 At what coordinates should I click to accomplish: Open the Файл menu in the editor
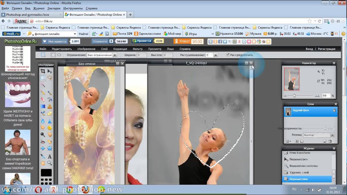[x=43, y=49]
